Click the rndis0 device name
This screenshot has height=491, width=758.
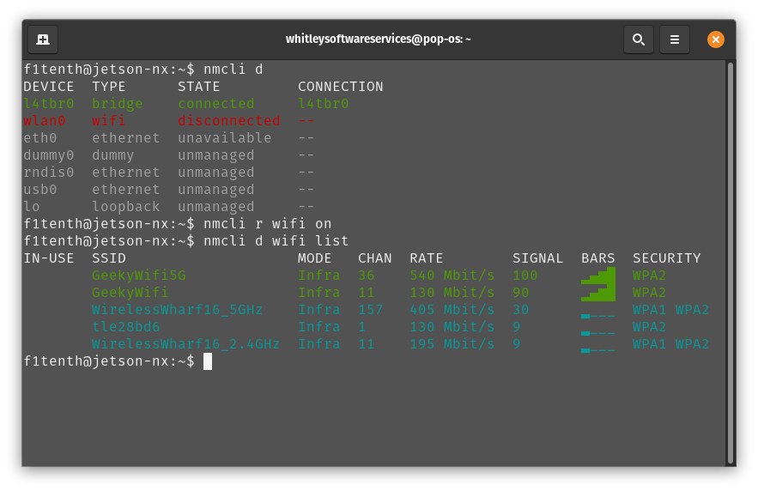(x=49, y=172)
